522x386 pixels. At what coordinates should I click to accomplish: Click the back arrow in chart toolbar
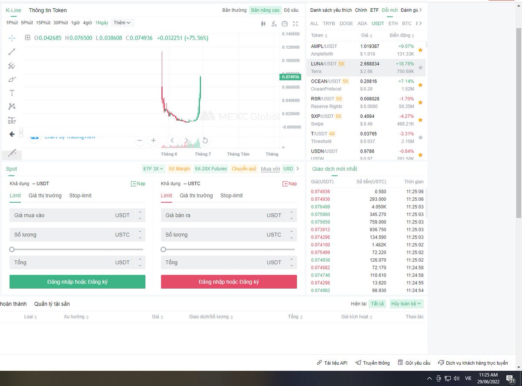[x=12, y=134]
